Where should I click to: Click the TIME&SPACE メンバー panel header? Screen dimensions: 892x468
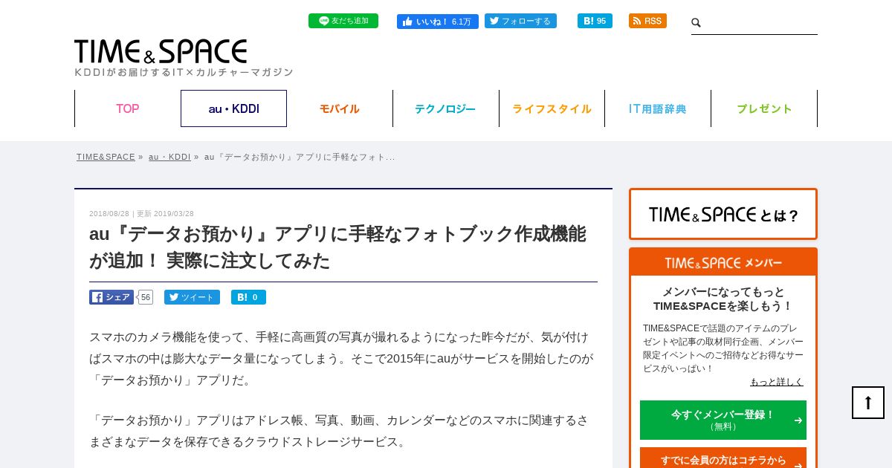[x=723, y=262]
